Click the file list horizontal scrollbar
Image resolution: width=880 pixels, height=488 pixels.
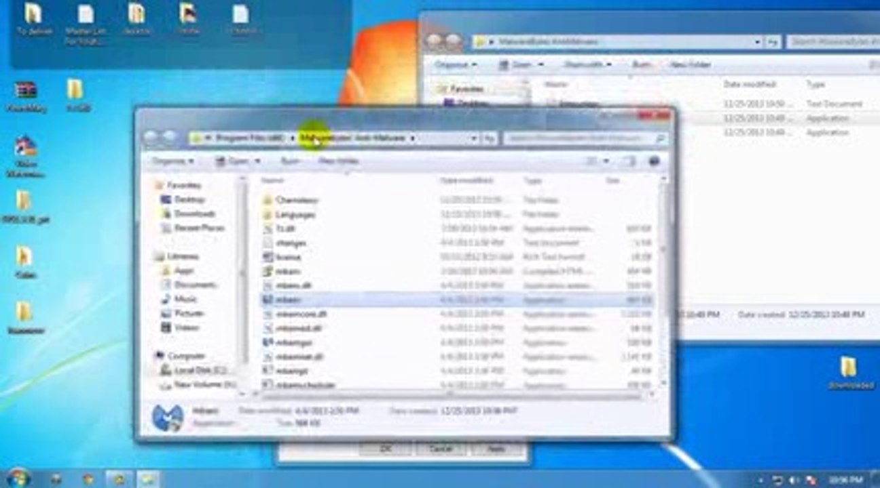451,394
